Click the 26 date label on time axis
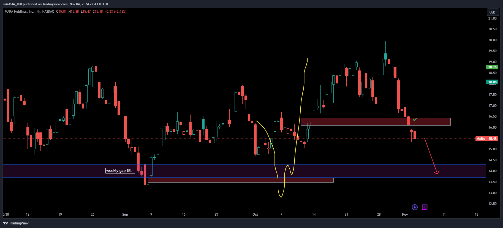Image resolution: width=503 pixels, height=228 pixels. [x=93, y=215]
